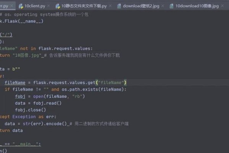Click "fobj.close()" line

pos(31,110)
